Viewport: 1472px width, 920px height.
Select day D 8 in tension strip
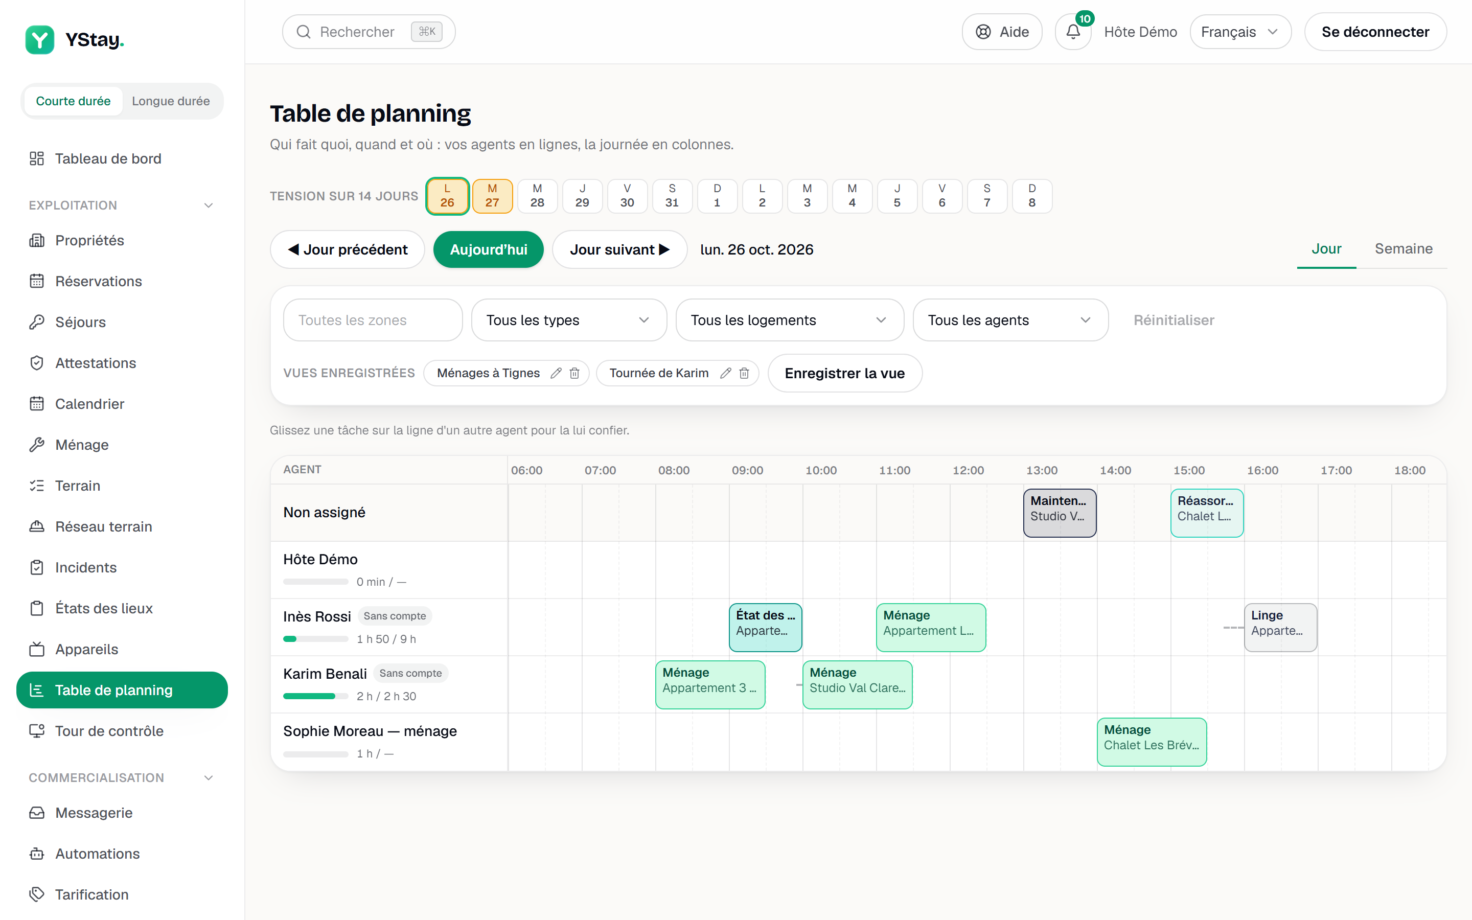[1032, 196]
